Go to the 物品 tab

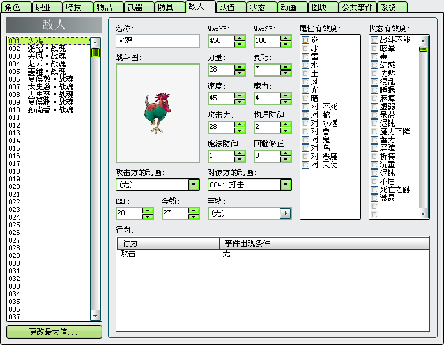[x=108, y=7]
